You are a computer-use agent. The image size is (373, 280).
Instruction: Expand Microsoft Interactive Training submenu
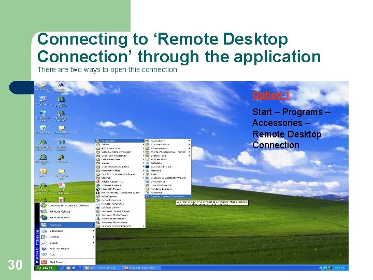click(168, 152)
